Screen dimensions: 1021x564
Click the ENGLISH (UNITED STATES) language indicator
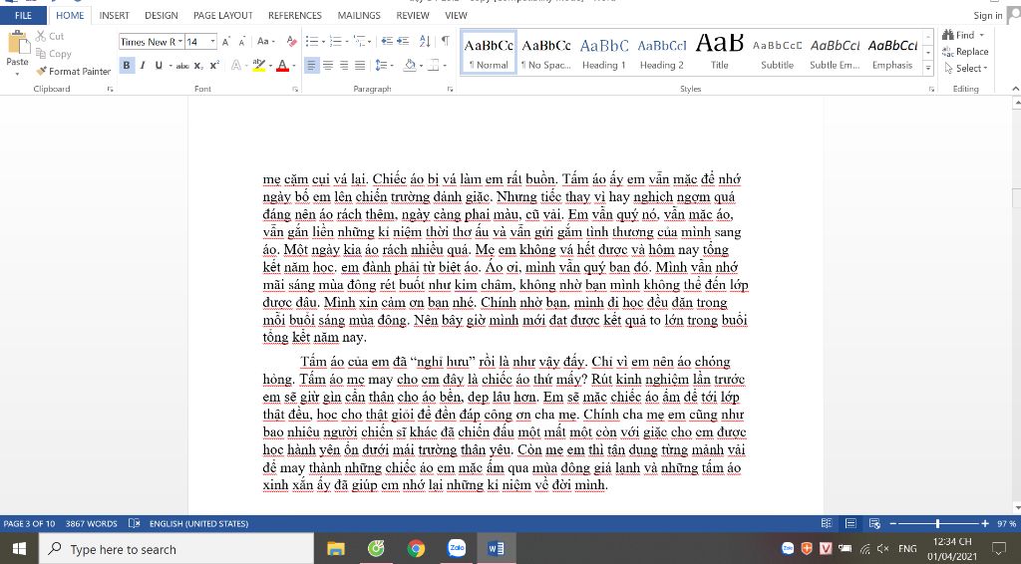coord(198,524)
